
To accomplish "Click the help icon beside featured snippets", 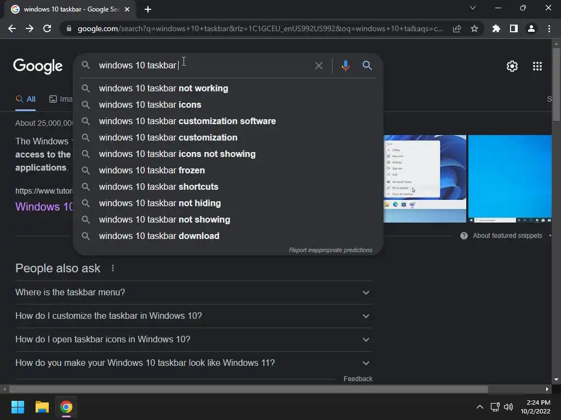I will click(463, 236).
